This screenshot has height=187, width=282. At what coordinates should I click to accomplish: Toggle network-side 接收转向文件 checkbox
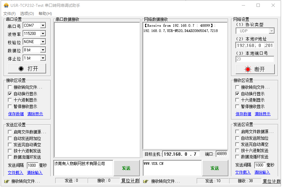pyautogui.click(x=237, y=87)
